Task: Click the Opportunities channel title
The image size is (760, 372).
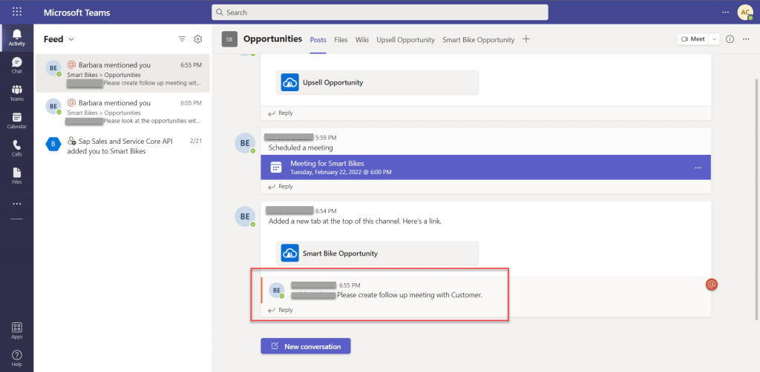Action: click(x=273, y=39)
